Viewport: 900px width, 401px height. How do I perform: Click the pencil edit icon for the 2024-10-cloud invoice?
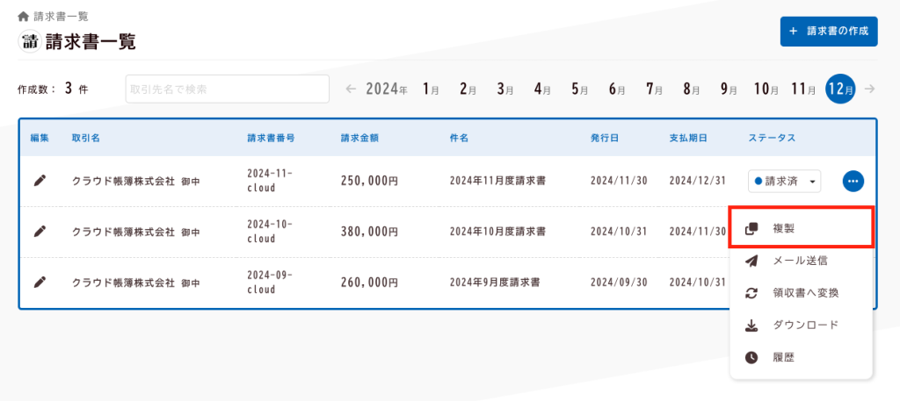40,232
